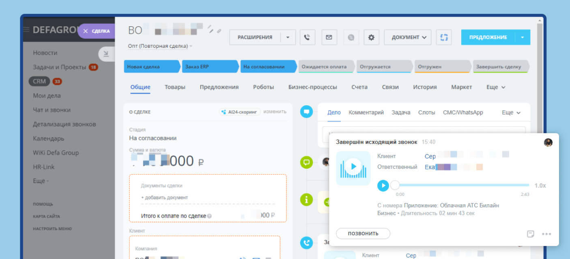This screenshot has width=570, height=259.
Task: Set the stage to Новая сделка
Action: pyautogui.click(x=152, y=67)
